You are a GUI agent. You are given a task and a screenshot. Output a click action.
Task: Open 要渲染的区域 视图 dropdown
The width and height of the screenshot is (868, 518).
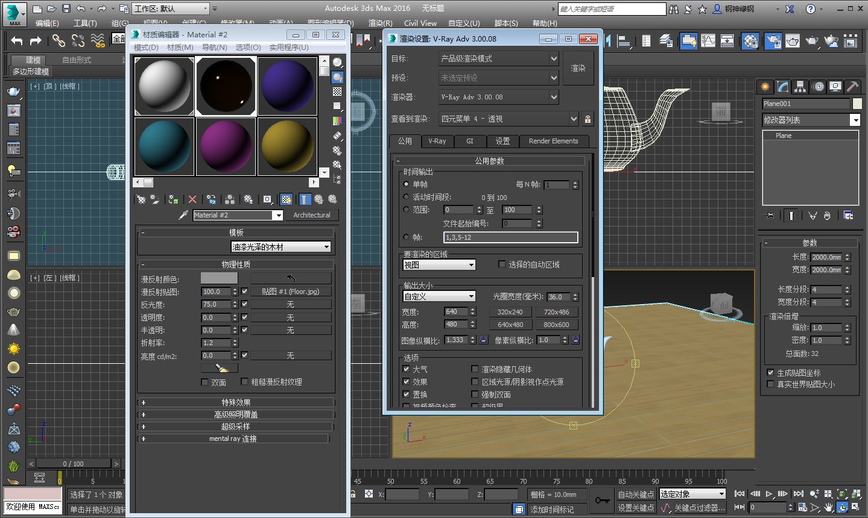pyautogui.click(x=439, y=264)
